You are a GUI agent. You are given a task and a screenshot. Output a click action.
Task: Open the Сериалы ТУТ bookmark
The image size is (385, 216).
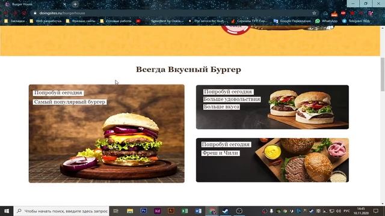coord(249,21)
